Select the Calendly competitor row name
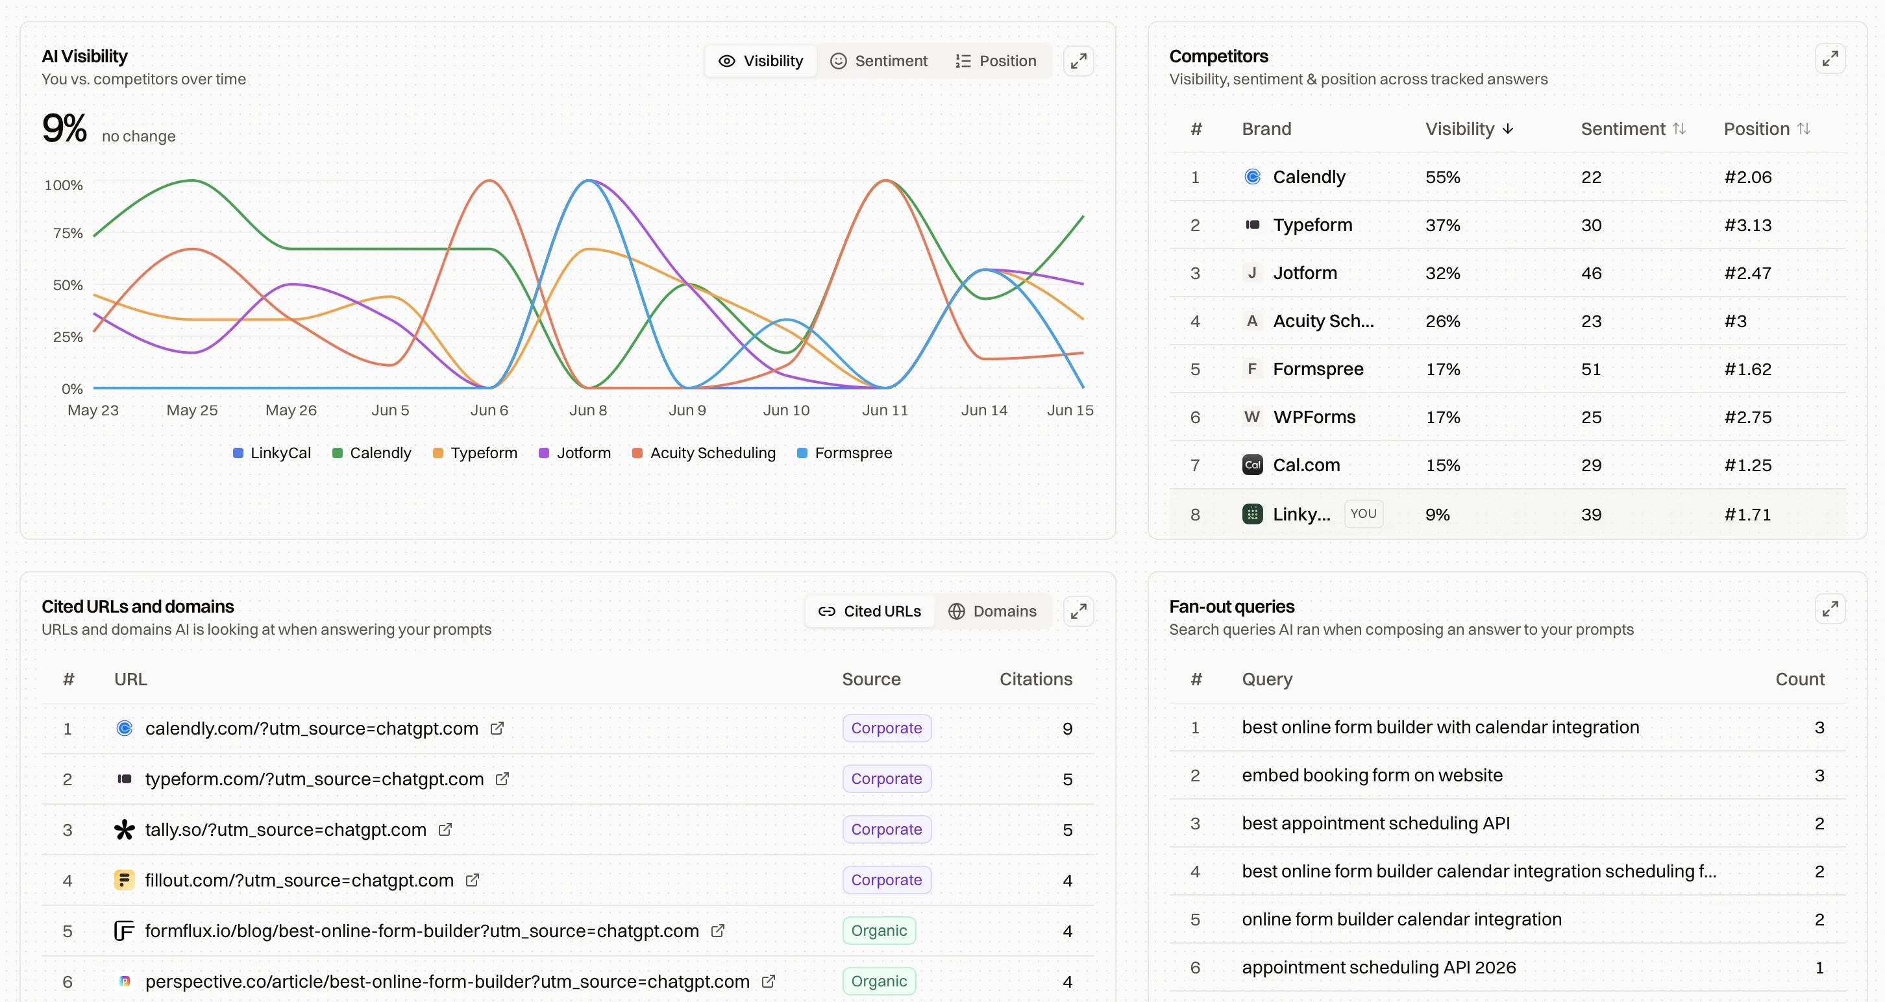This screenshot has height=1002, width=1885. pos(1309,177)
